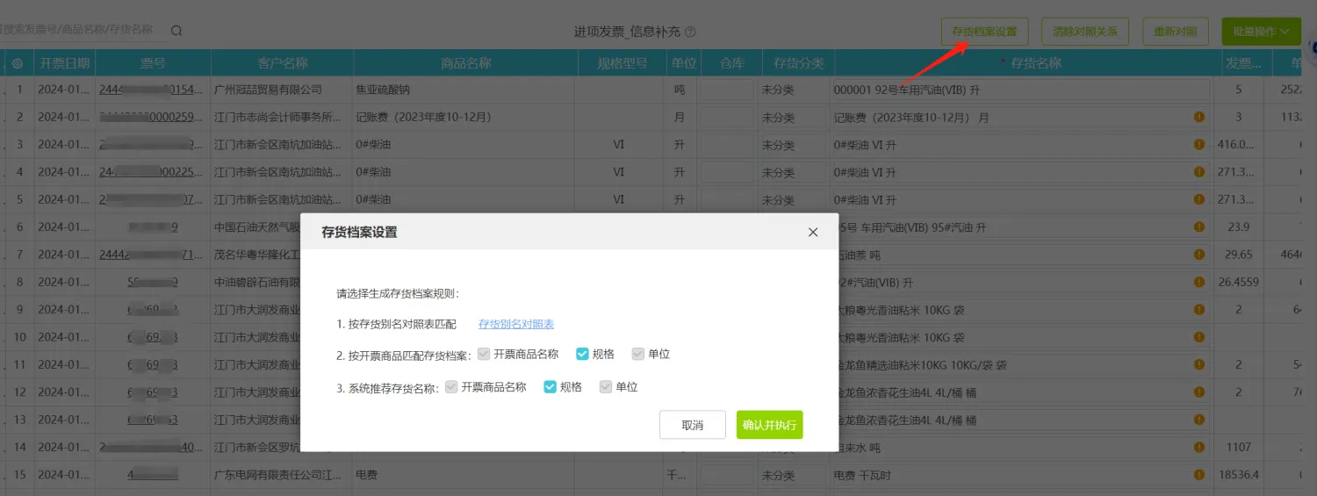Click the green 确认并执行 button
Image resolution: width=1317 pixels, height=496 pixels.
click(770, 425)
